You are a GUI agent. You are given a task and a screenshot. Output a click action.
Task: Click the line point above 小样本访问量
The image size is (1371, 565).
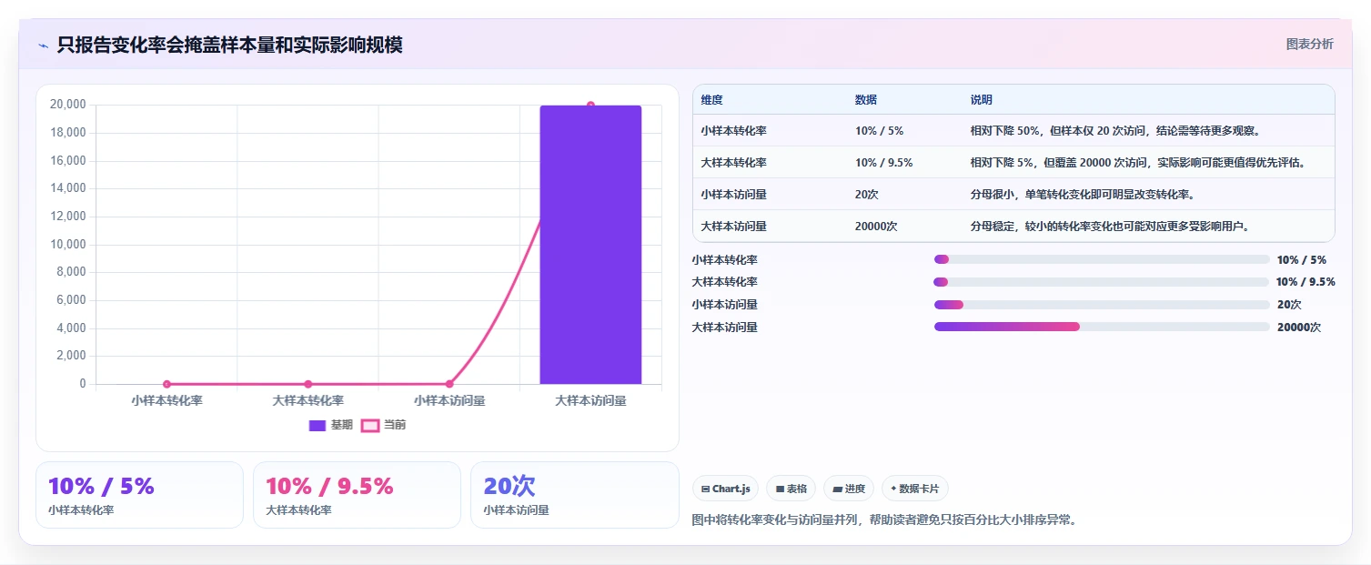tap(449, 384)
